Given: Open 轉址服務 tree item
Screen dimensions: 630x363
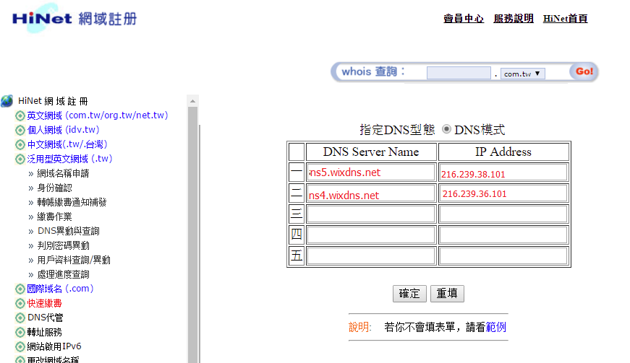Looking at the screenshot, I should tap(44, 332).
